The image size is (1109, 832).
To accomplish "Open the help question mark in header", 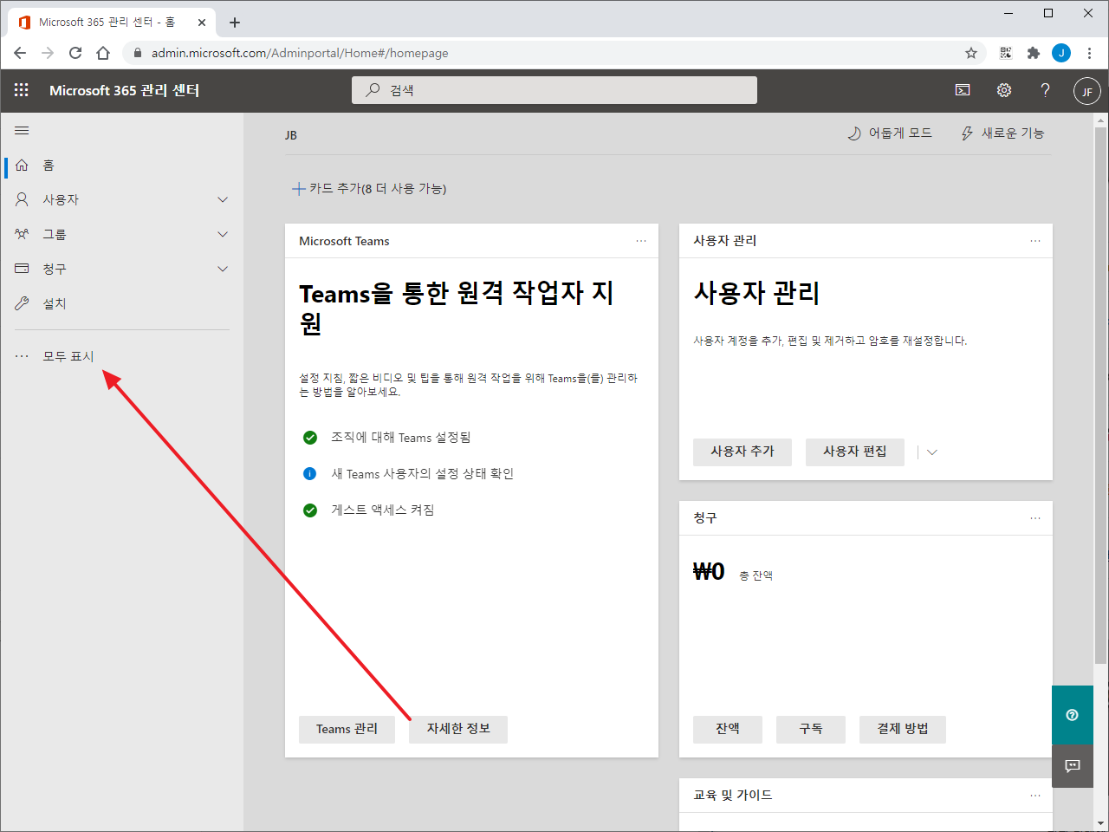I will point(1046,90).
